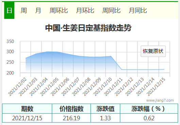Click y-axis value 200
Image resolution: width=180 pixels, height=125 pixels.
[10, 73]
